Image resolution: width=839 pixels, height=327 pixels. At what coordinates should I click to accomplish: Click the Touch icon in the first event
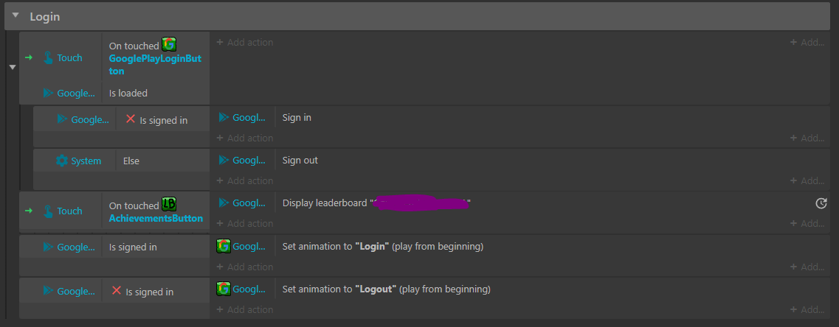(48, 58)
